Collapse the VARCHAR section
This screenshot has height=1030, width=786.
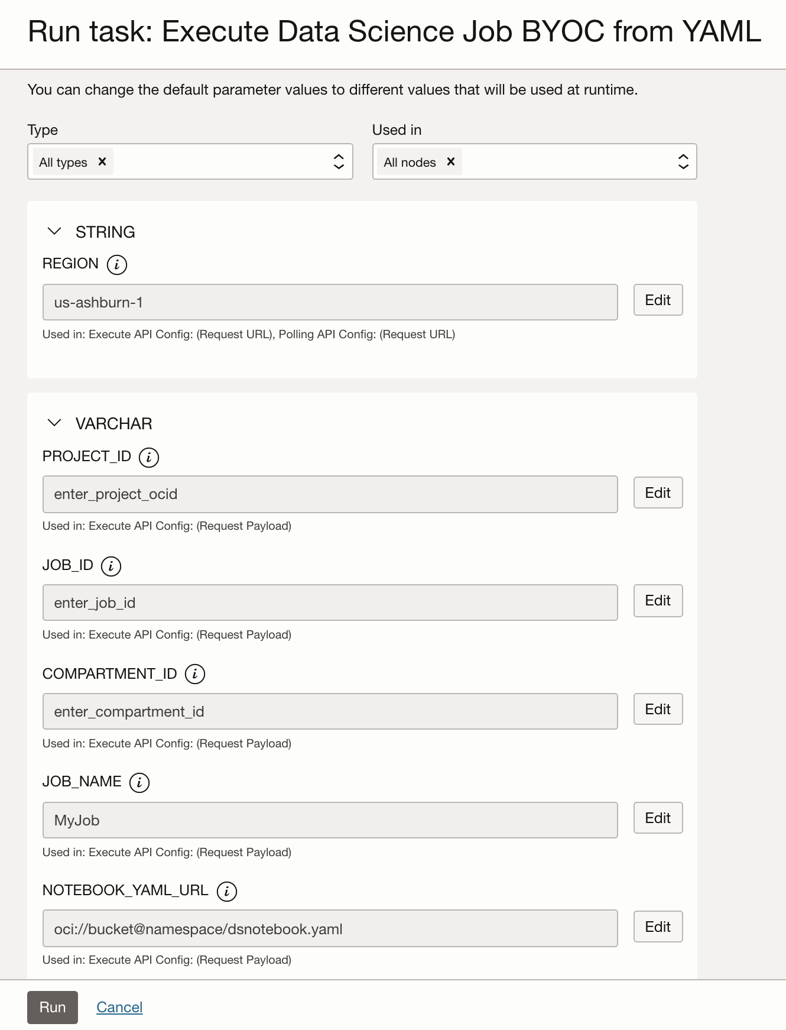click(54, 423)
